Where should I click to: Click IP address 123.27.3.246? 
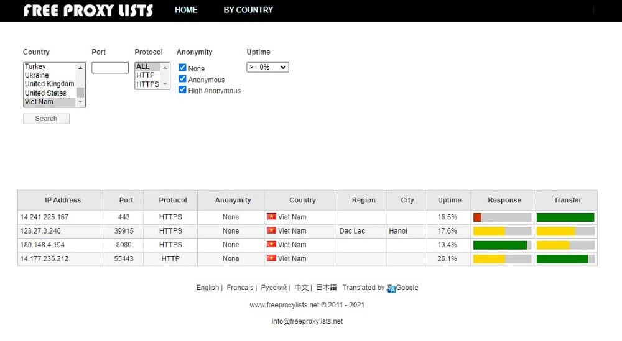40,231
